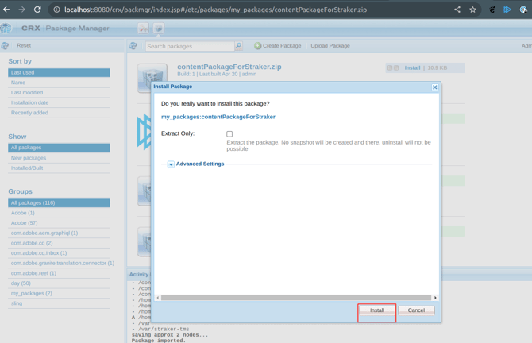Click the dialog horizontal scrollbar
This screenshot has width=532, height=343.
tap(296, 298)
